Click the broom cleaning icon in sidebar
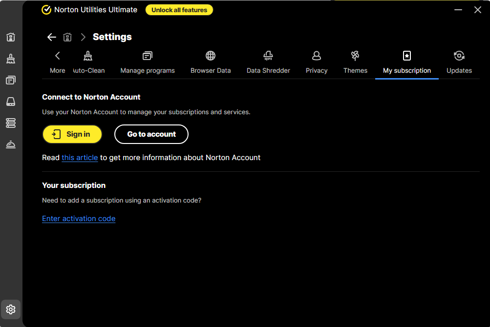 (11, 59)
